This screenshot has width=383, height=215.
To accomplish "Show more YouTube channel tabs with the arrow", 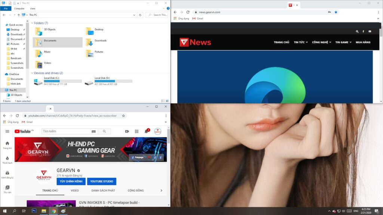I will click(x=161, y=191).
